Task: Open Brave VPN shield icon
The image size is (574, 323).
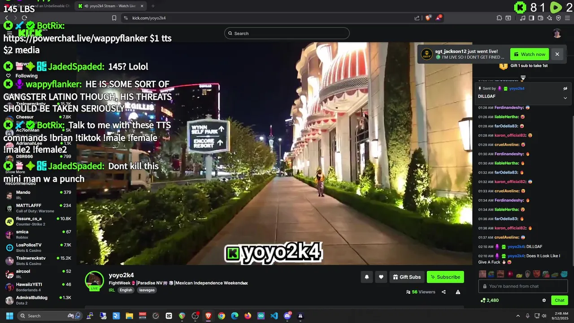Action: point(558,18)
